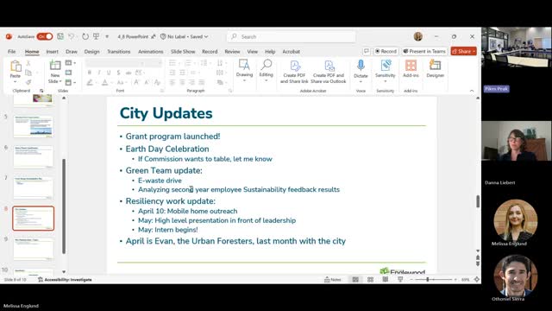
Task: Toggle text Shadow formatting
Action: 119,73
